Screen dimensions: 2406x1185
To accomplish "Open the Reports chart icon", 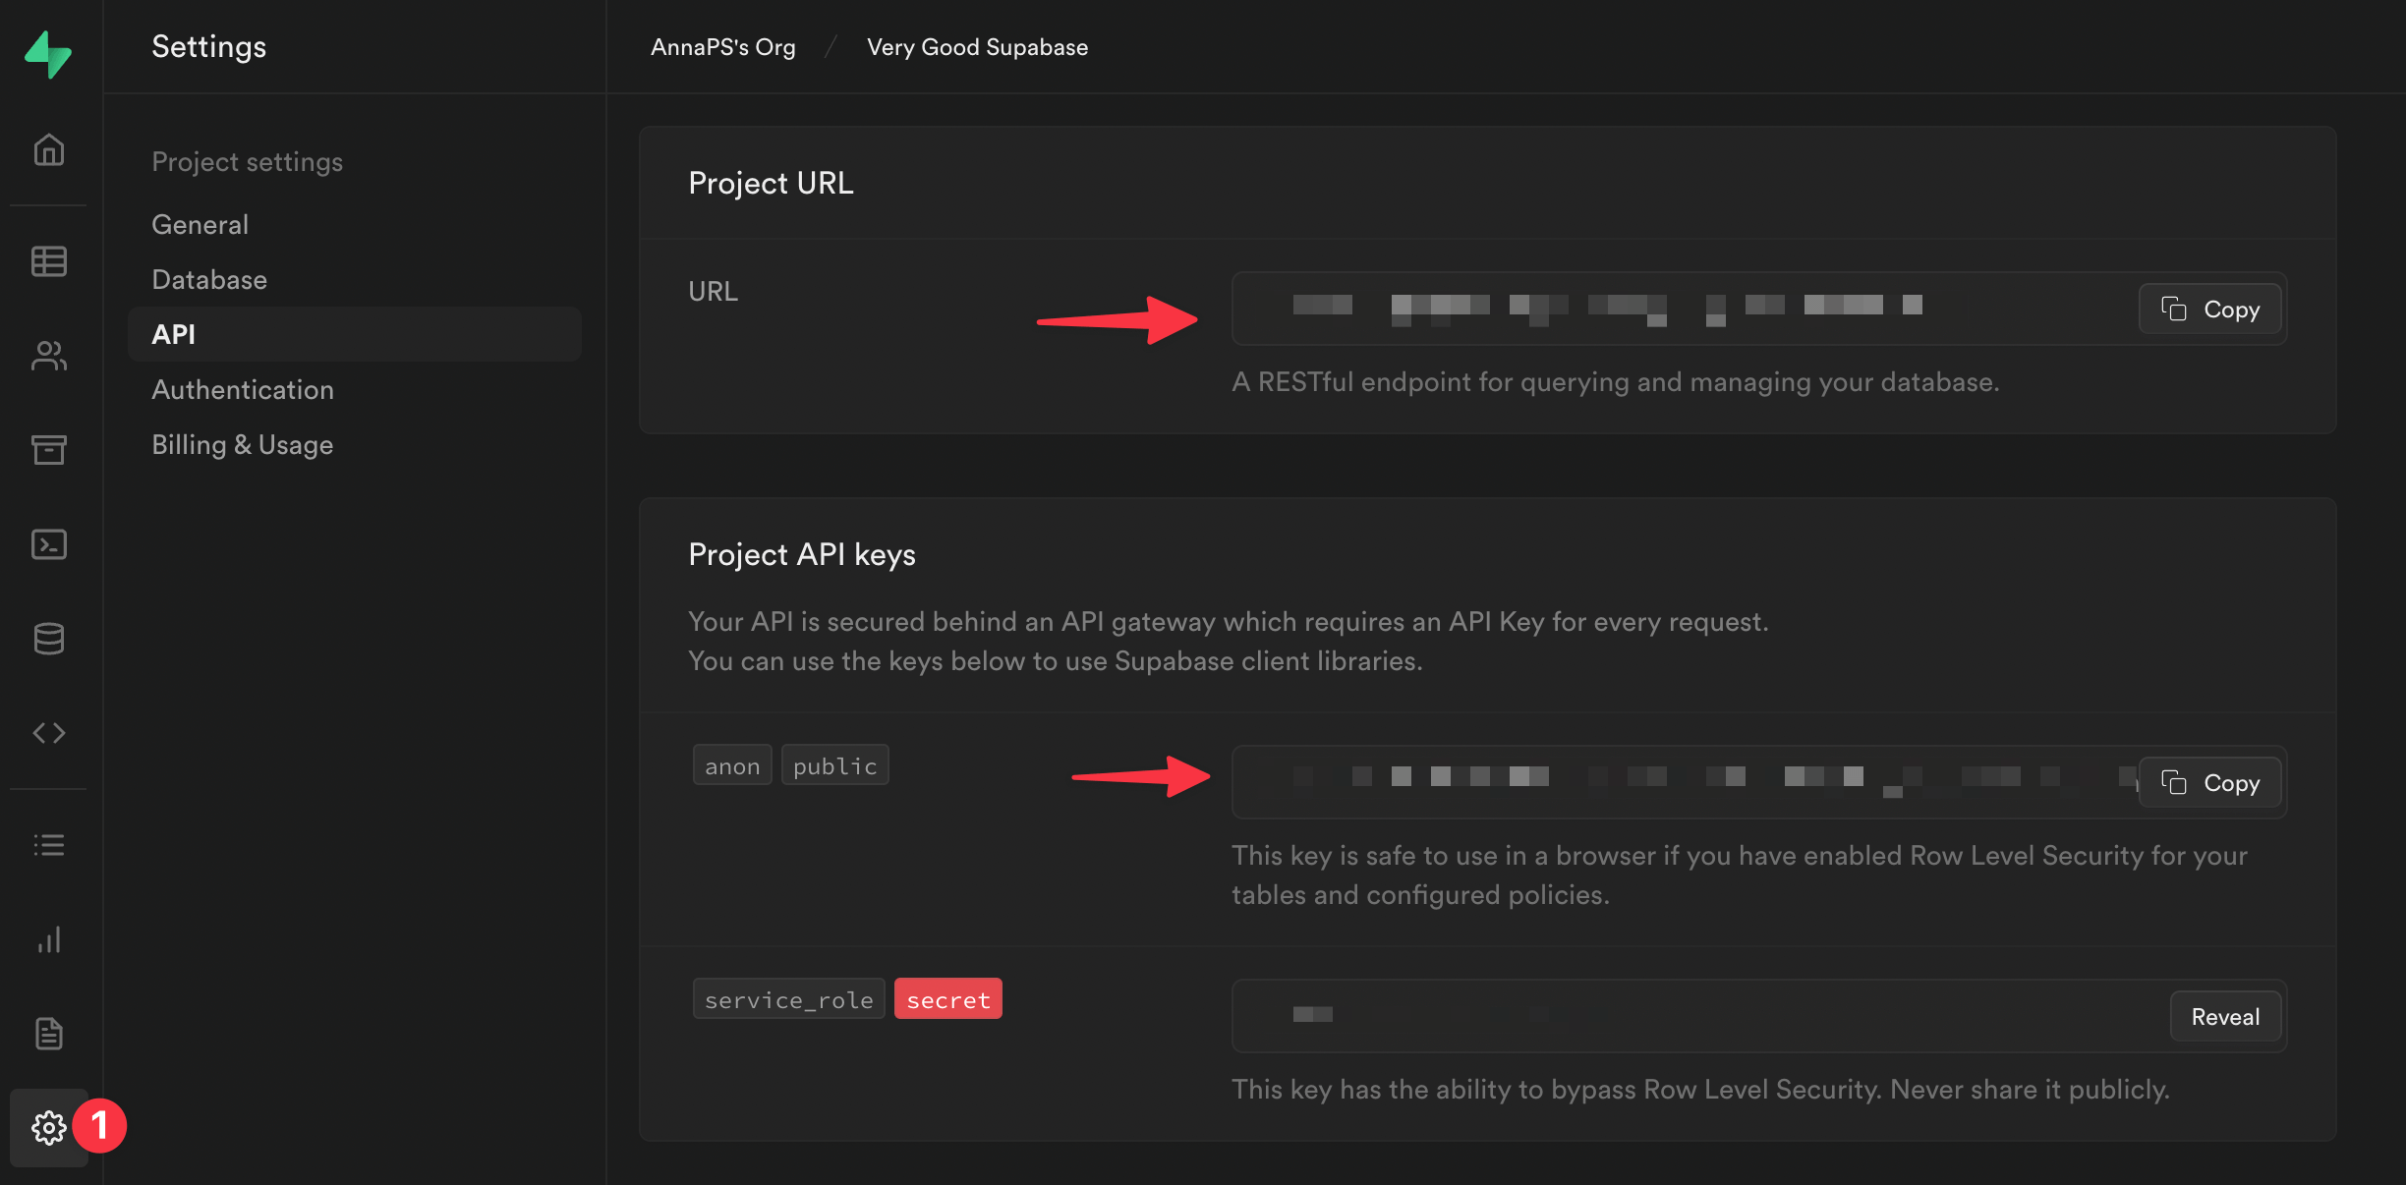I will [x=48, y=940].
